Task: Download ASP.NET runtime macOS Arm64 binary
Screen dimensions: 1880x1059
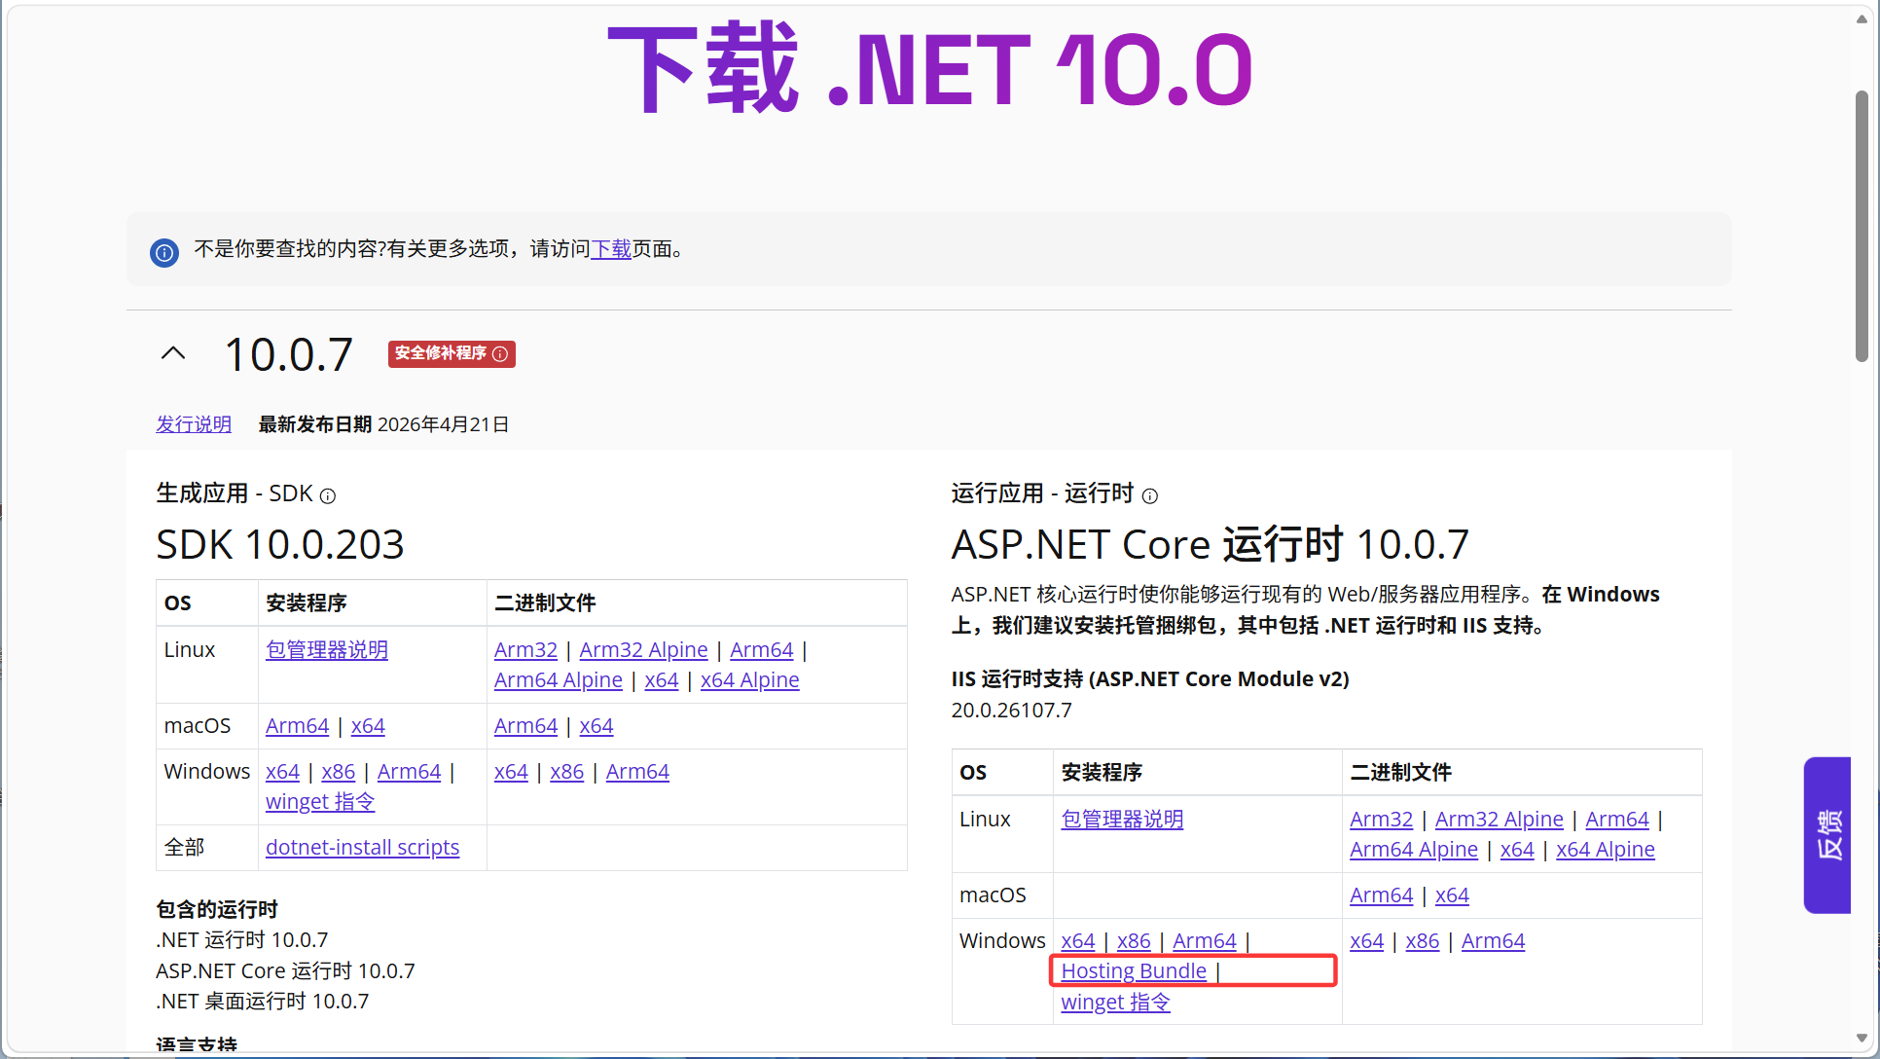Action: [1381, 895]
